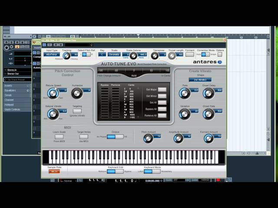Click the Throat Length knob

[x=172, y=56]
